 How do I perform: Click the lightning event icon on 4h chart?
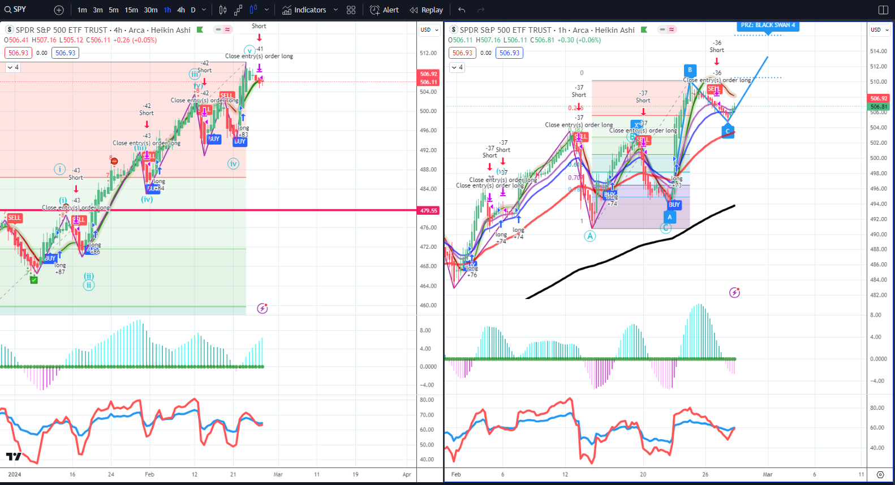[262, 308]
